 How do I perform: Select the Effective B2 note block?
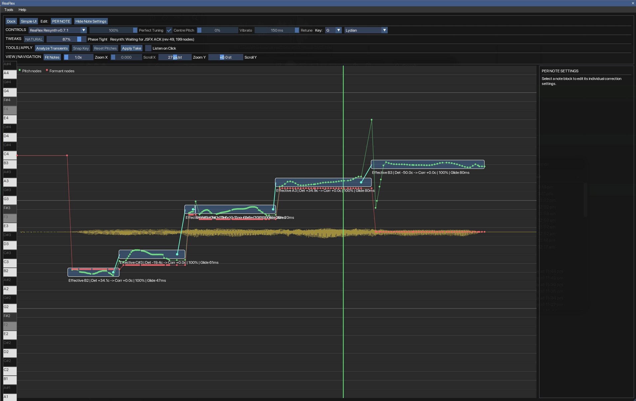pyautogui.click(x=93, y=272)
